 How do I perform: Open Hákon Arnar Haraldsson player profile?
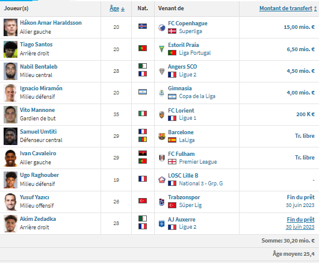(x=51, y=23)
